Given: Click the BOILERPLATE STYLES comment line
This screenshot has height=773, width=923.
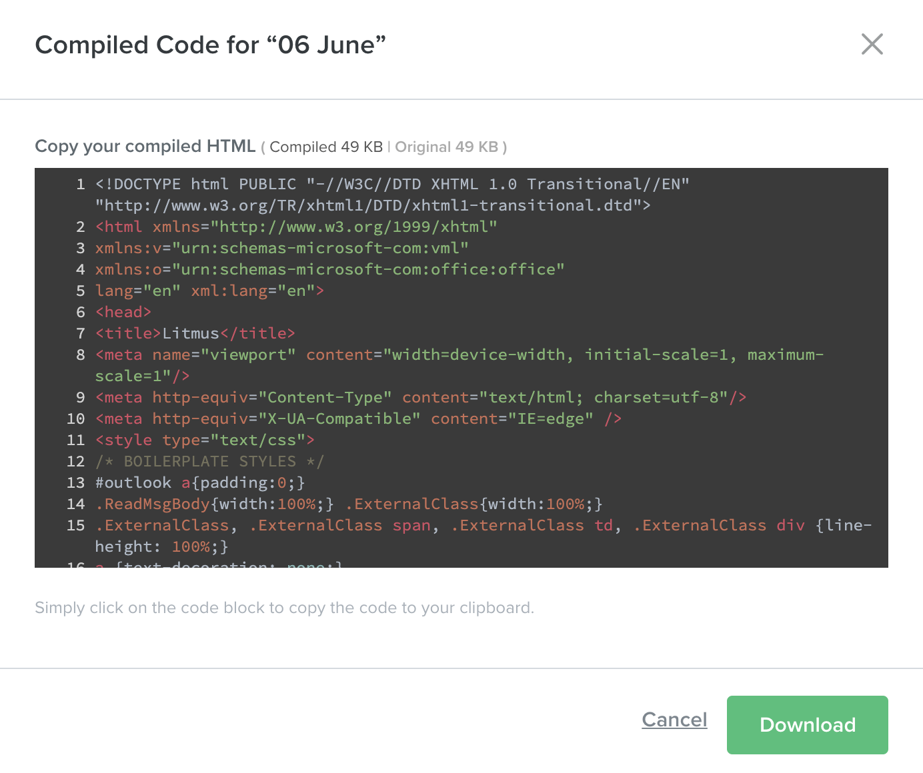Looking at the screenshot, I should point(209,461).
